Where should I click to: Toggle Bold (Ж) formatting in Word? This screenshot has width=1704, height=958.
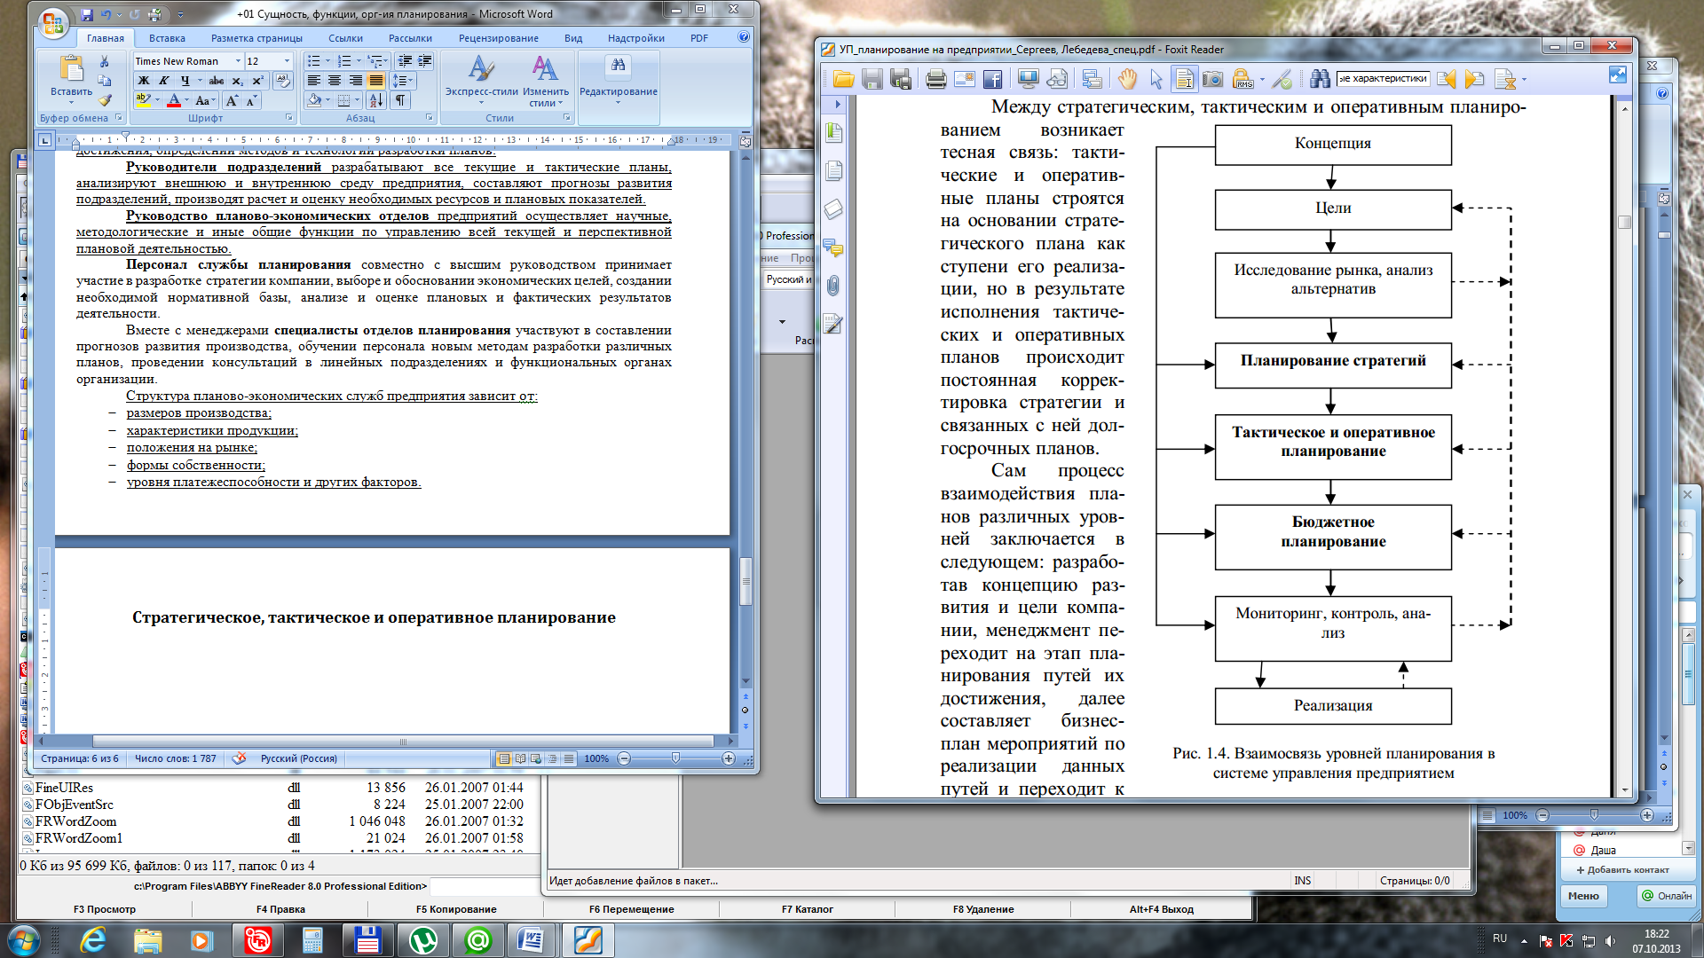[x=144, y=81]
